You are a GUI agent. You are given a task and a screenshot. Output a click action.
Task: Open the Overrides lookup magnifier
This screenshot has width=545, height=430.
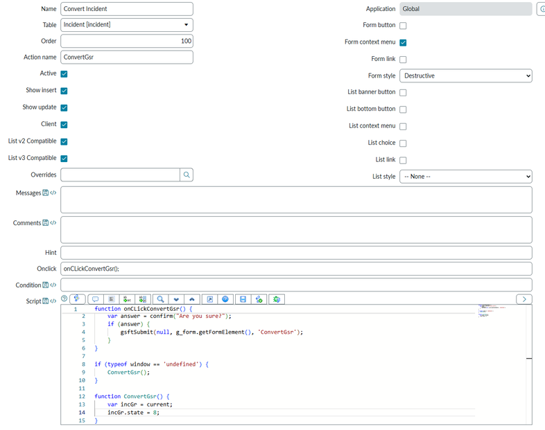coord(187,175)
